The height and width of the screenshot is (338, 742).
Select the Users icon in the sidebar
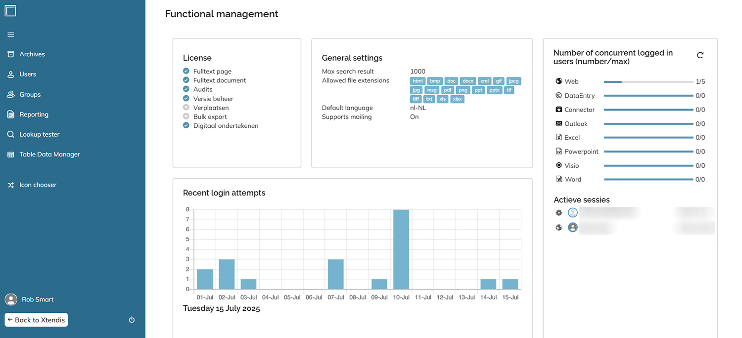[x=10, y=74]
